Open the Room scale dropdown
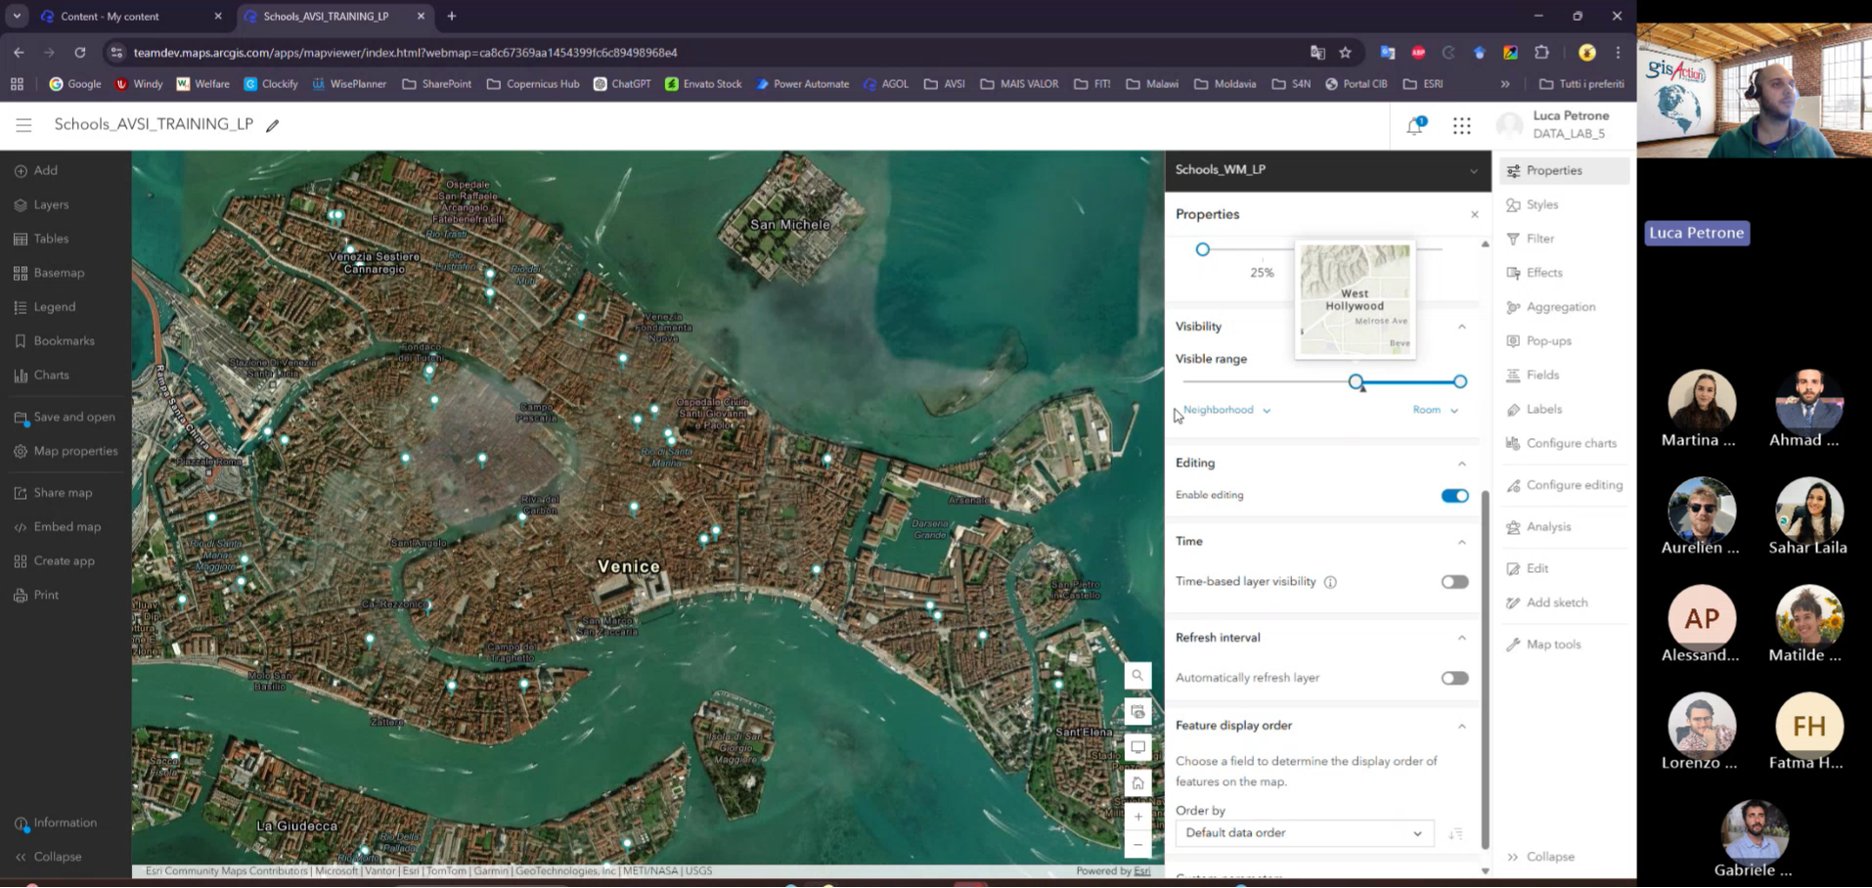1872x888 pixels. click(1435, 410)
